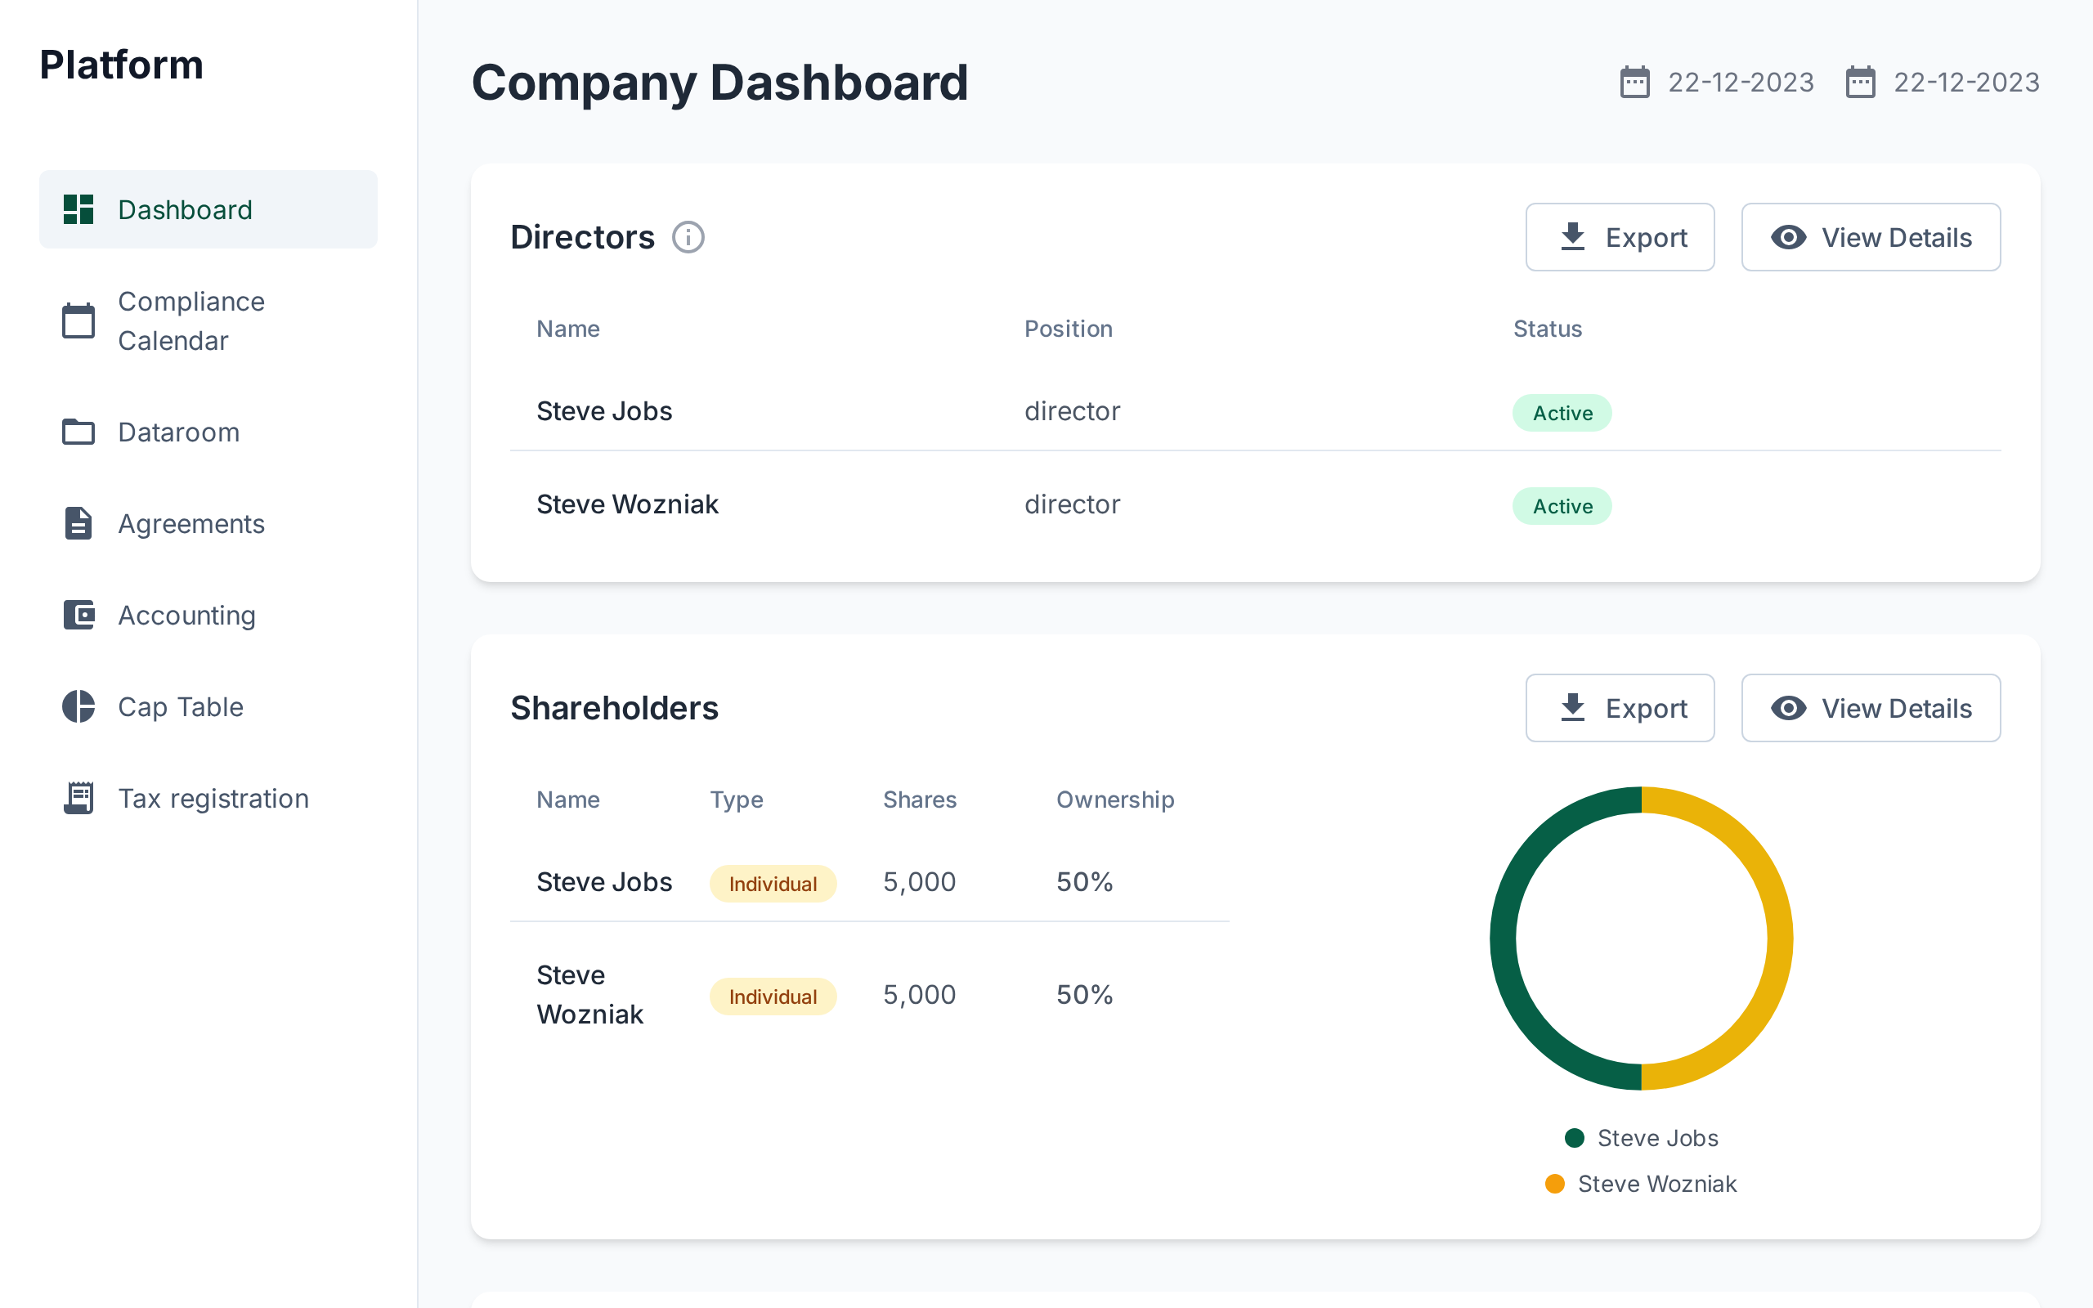The image size is (2093, 1308).
Task: Export the Directors list
Action: [x=1620, y=237]
